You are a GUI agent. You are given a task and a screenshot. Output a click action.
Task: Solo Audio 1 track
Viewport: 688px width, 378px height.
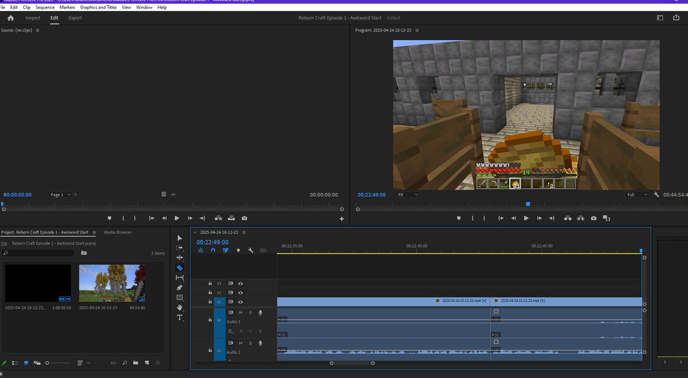(x=251, y=313)
